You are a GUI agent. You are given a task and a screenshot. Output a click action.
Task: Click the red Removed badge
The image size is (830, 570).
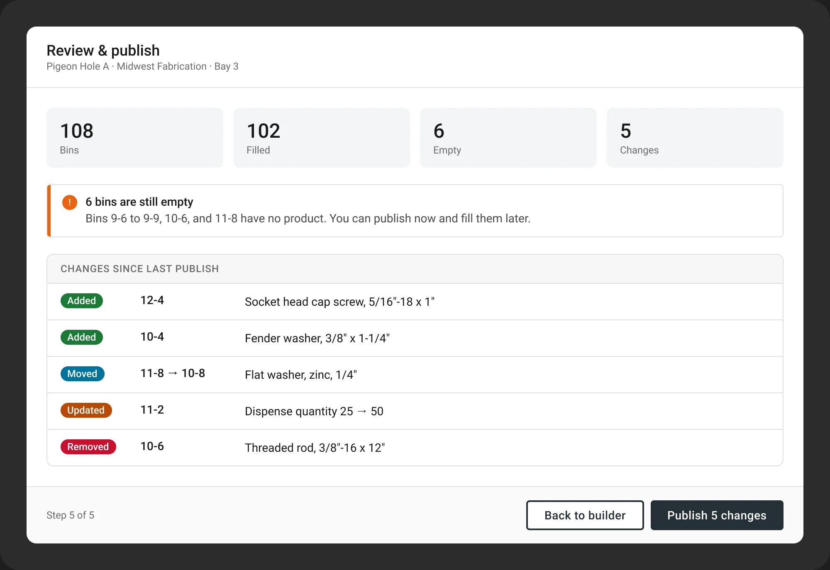[88, 447]
